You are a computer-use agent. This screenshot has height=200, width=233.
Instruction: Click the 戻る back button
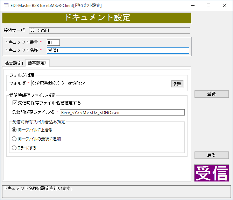point(211,155)
